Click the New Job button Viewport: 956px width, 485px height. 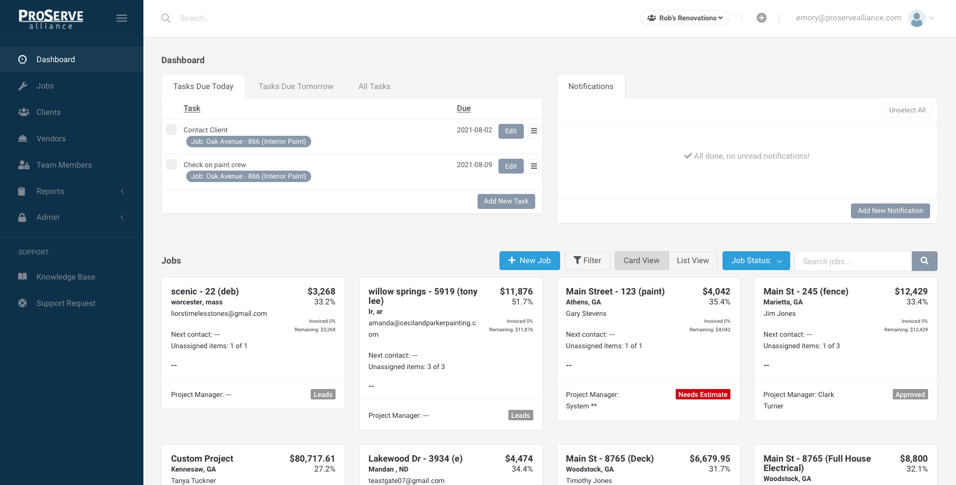point(529,260)
